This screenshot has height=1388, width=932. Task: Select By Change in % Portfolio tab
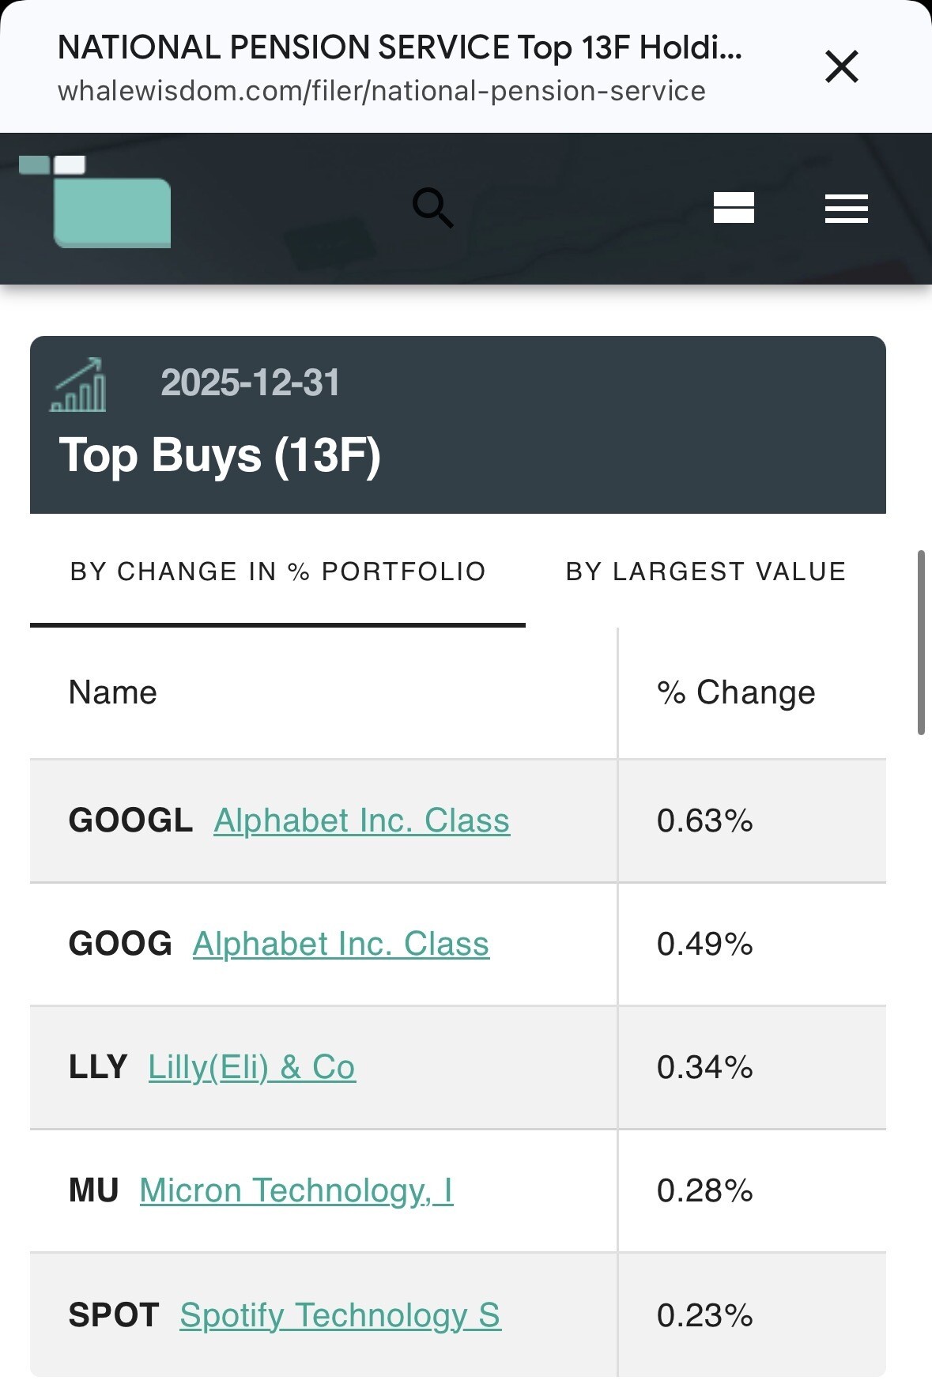pos(277,571)
